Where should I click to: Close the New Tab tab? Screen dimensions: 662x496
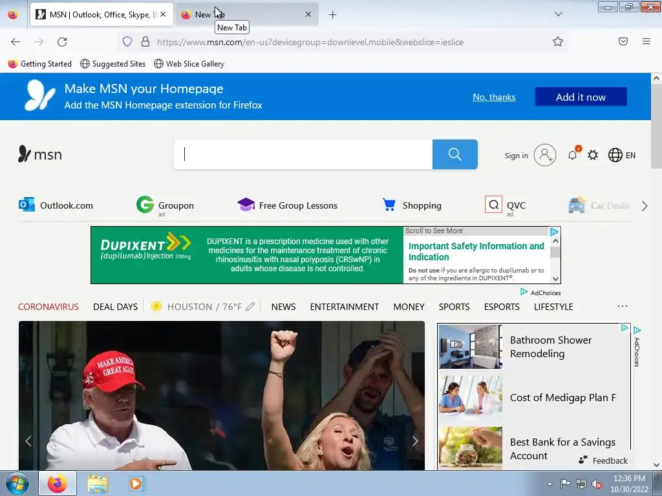(308, 14)
